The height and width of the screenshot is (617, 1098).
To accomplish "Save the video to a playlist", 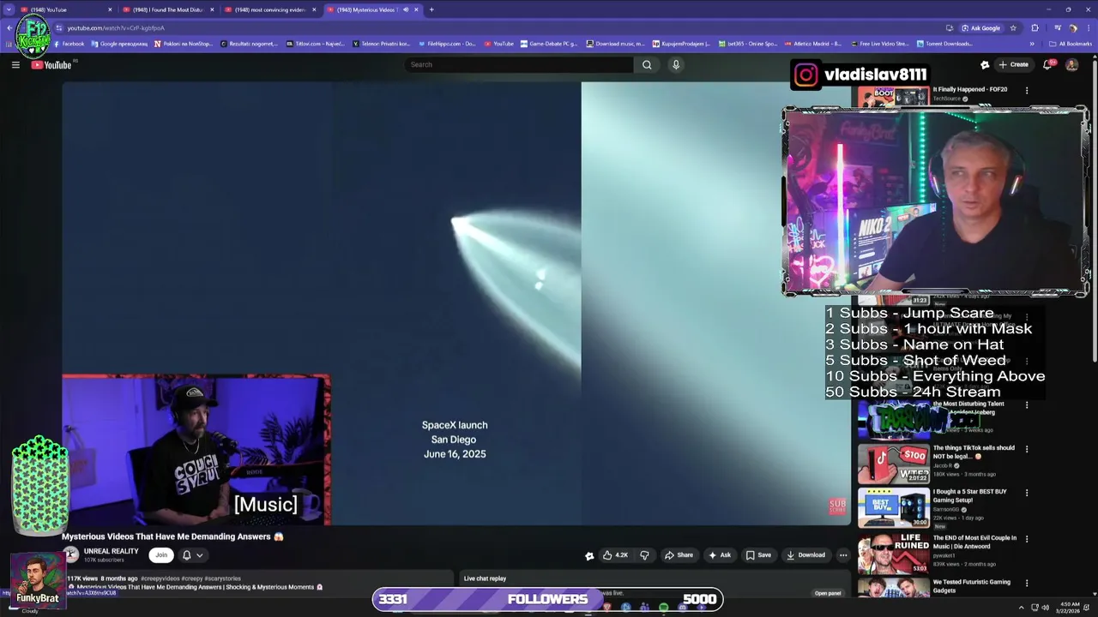I will point(758,555).
